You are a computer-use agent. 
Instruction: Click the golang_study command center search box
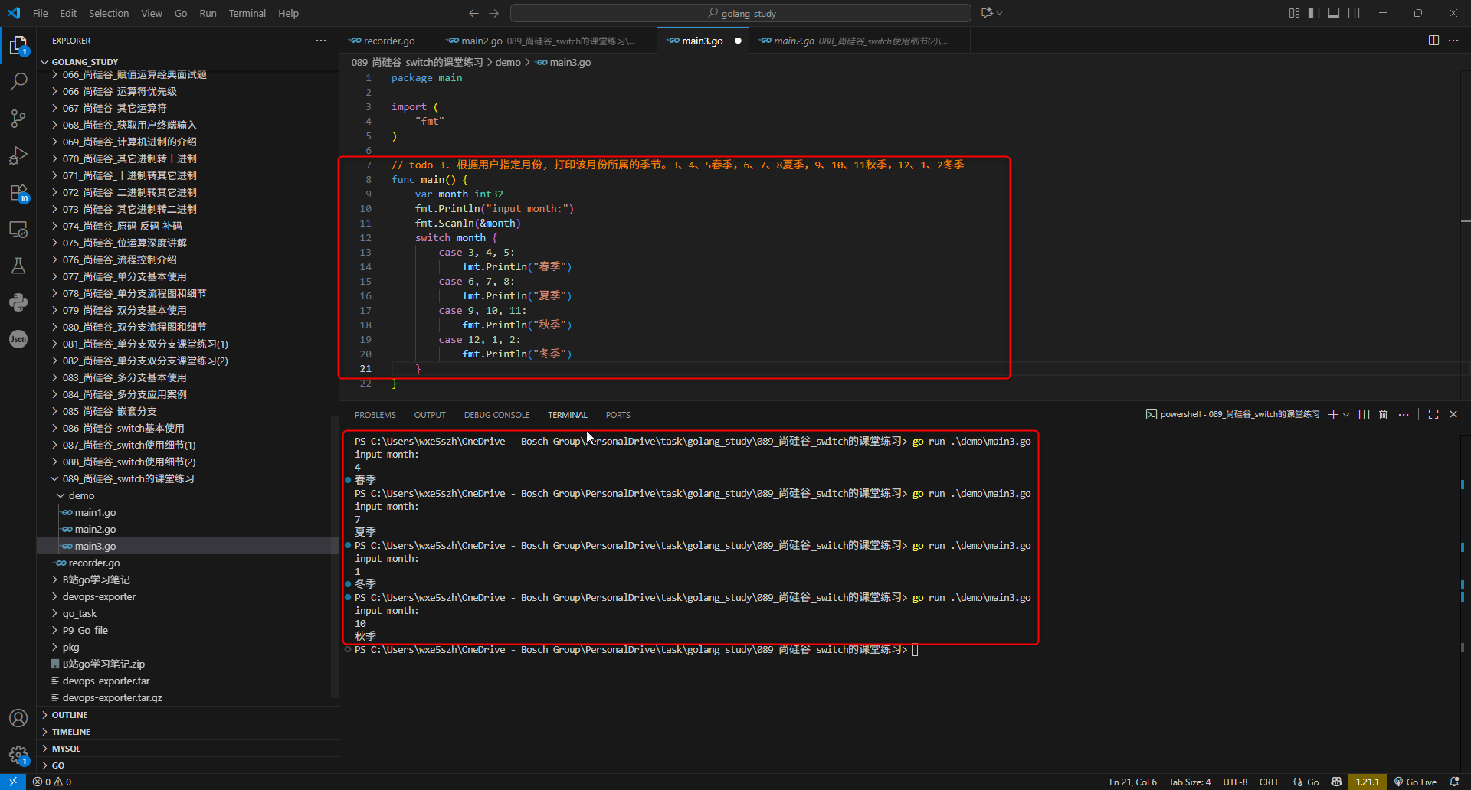click(x=741, y=13)
